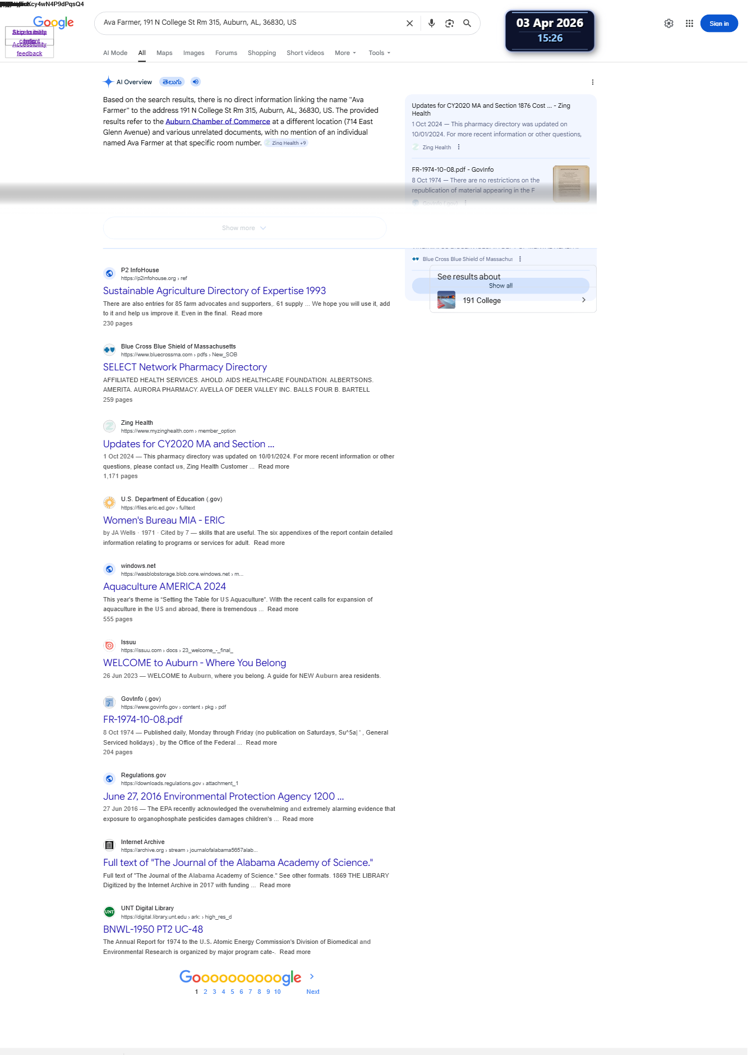Listen to AI Overview speaker icon

[x=195, y=82]
